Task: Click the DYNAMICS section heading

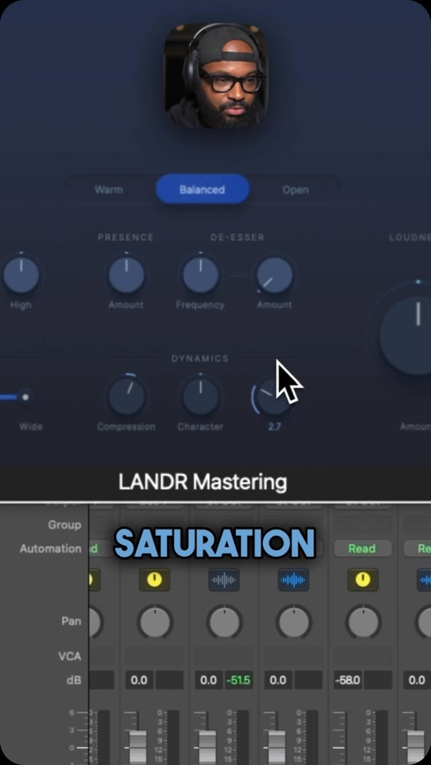Action: tap(200, 358)
